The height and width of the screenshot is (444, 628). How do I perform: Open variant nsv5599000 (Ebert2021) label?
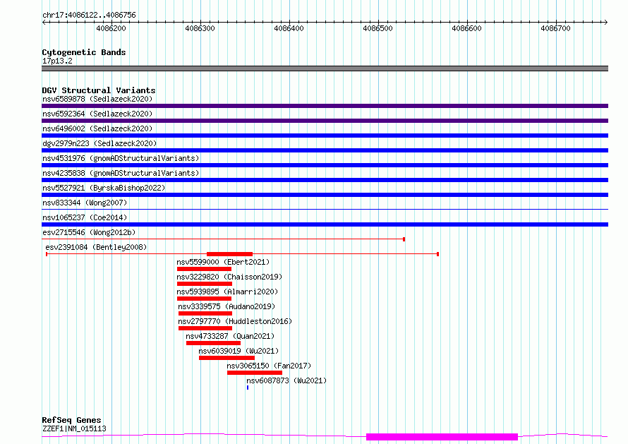(x=223, y=262)
